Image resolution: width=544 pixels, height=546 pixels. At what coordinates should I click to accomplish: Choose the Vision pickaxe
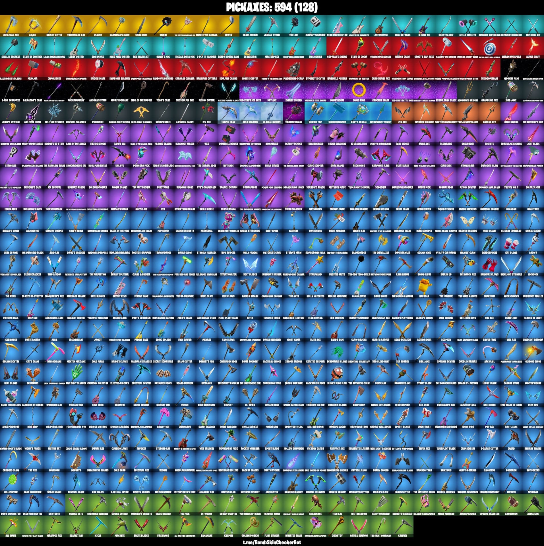pyautogui.click(x=163, y=26)
